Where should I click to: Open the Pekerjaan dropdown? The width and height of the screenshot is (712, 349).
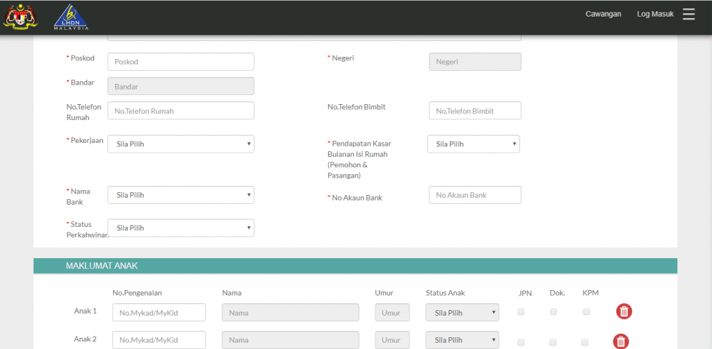tap(181, 144)
